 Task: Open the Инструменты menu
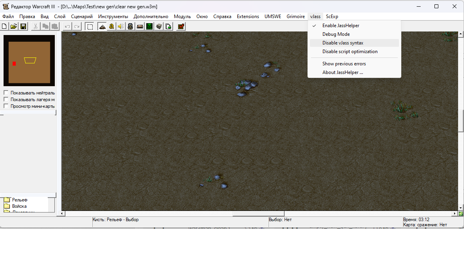click(113, 17)
